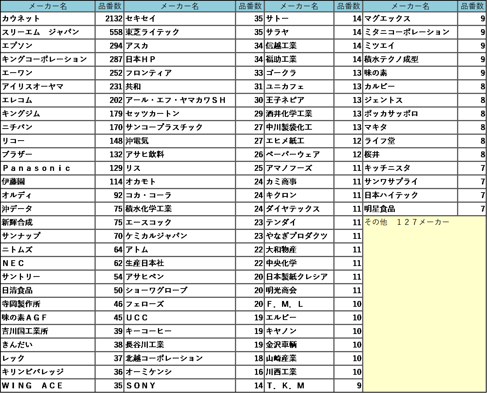
Task: Select the 味の素ＡＧＦ cell
Action: pyautogui.click(x=48, y=318)
